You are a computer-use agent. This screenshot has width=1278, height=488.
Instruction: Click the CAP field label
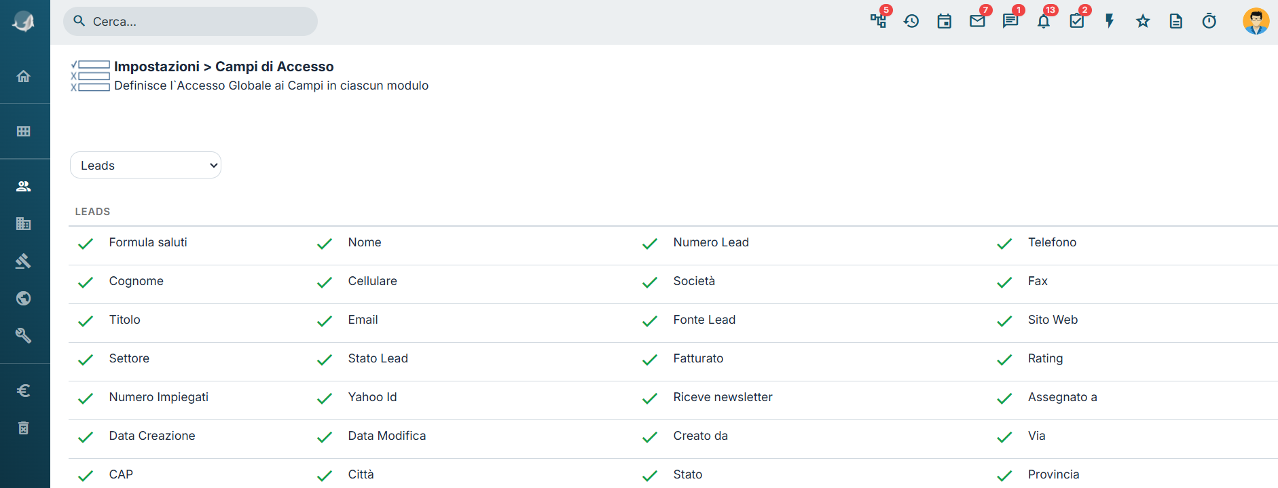click(x=121, y=474)
